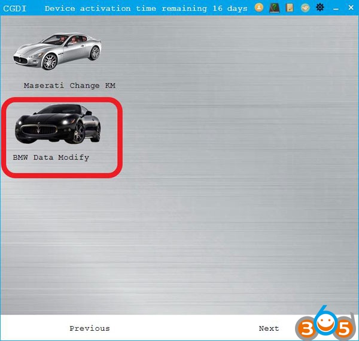This screenshot has width=359, height=341.
Task: Open the help book icon
Action: click(x=274, y=8)
